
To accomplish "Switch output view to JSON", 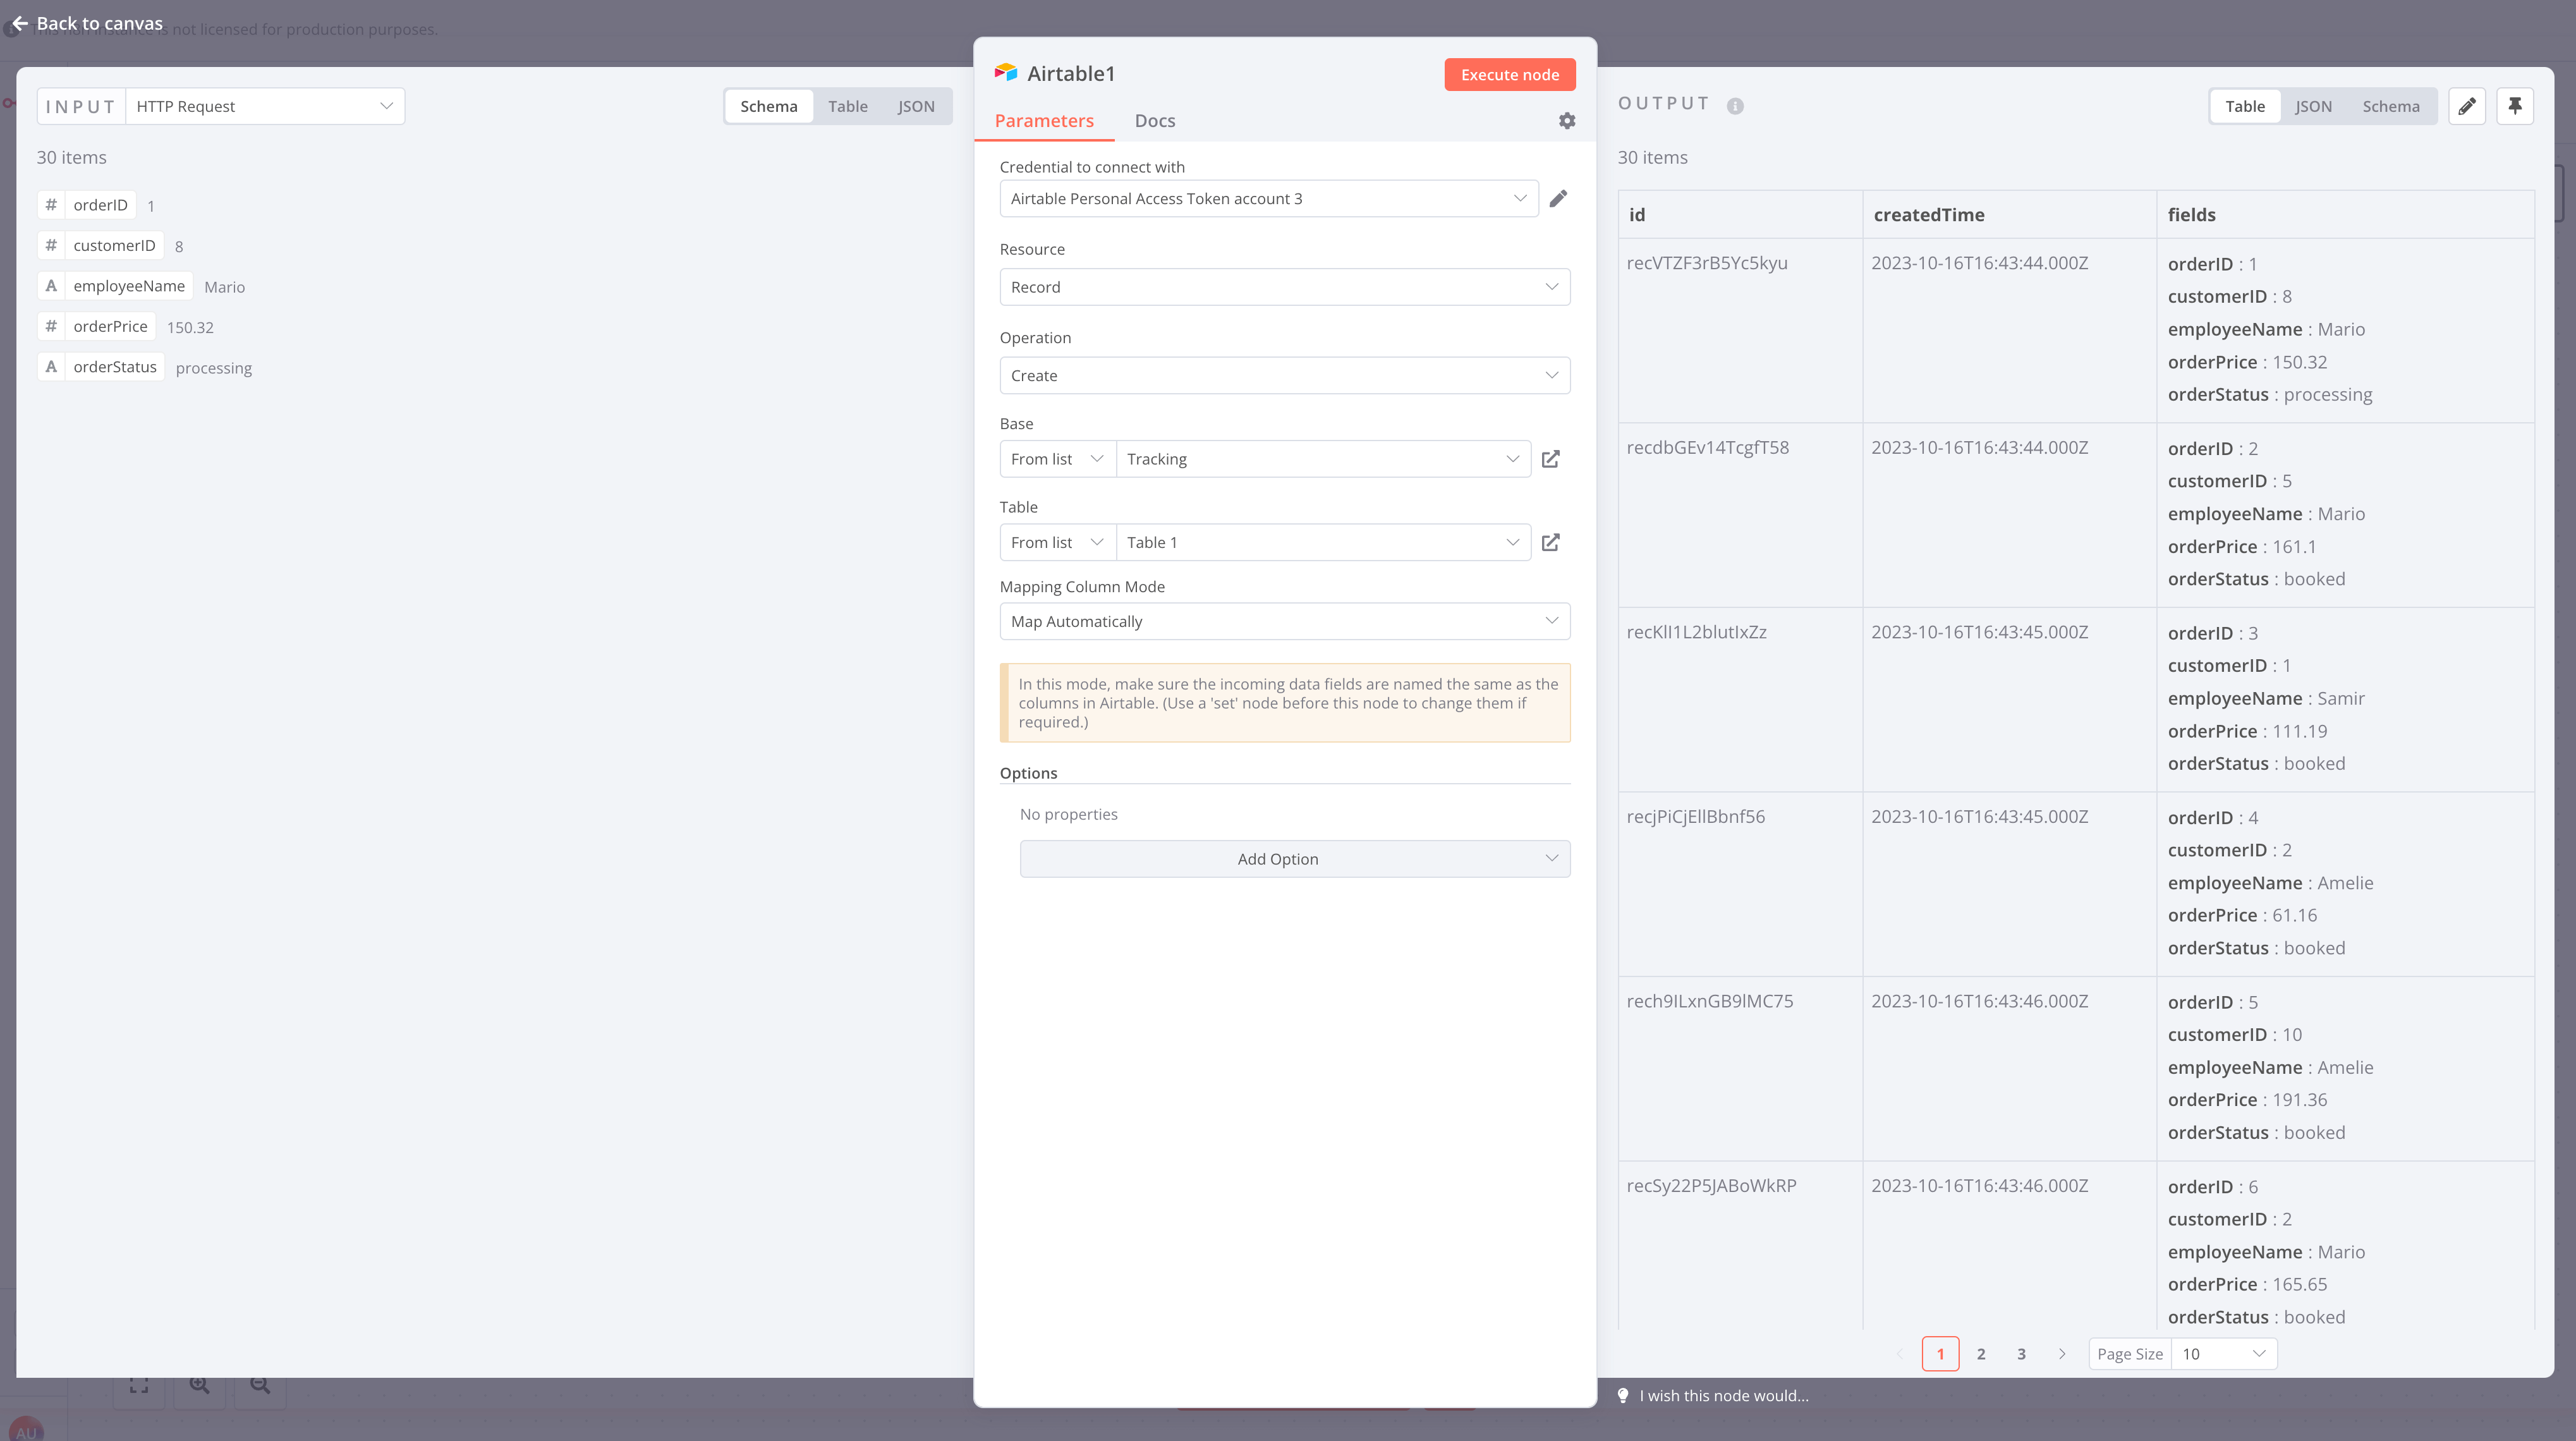I will coord(2314,106).
